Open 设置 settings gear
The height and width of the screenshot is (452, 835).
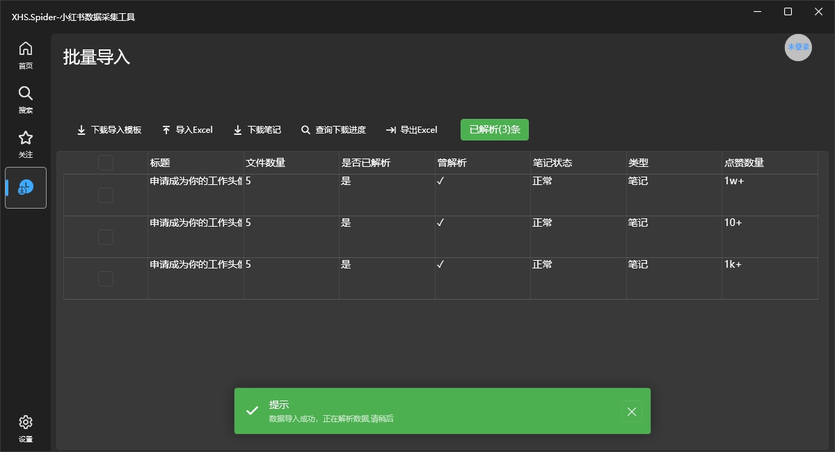click(26, 428)
